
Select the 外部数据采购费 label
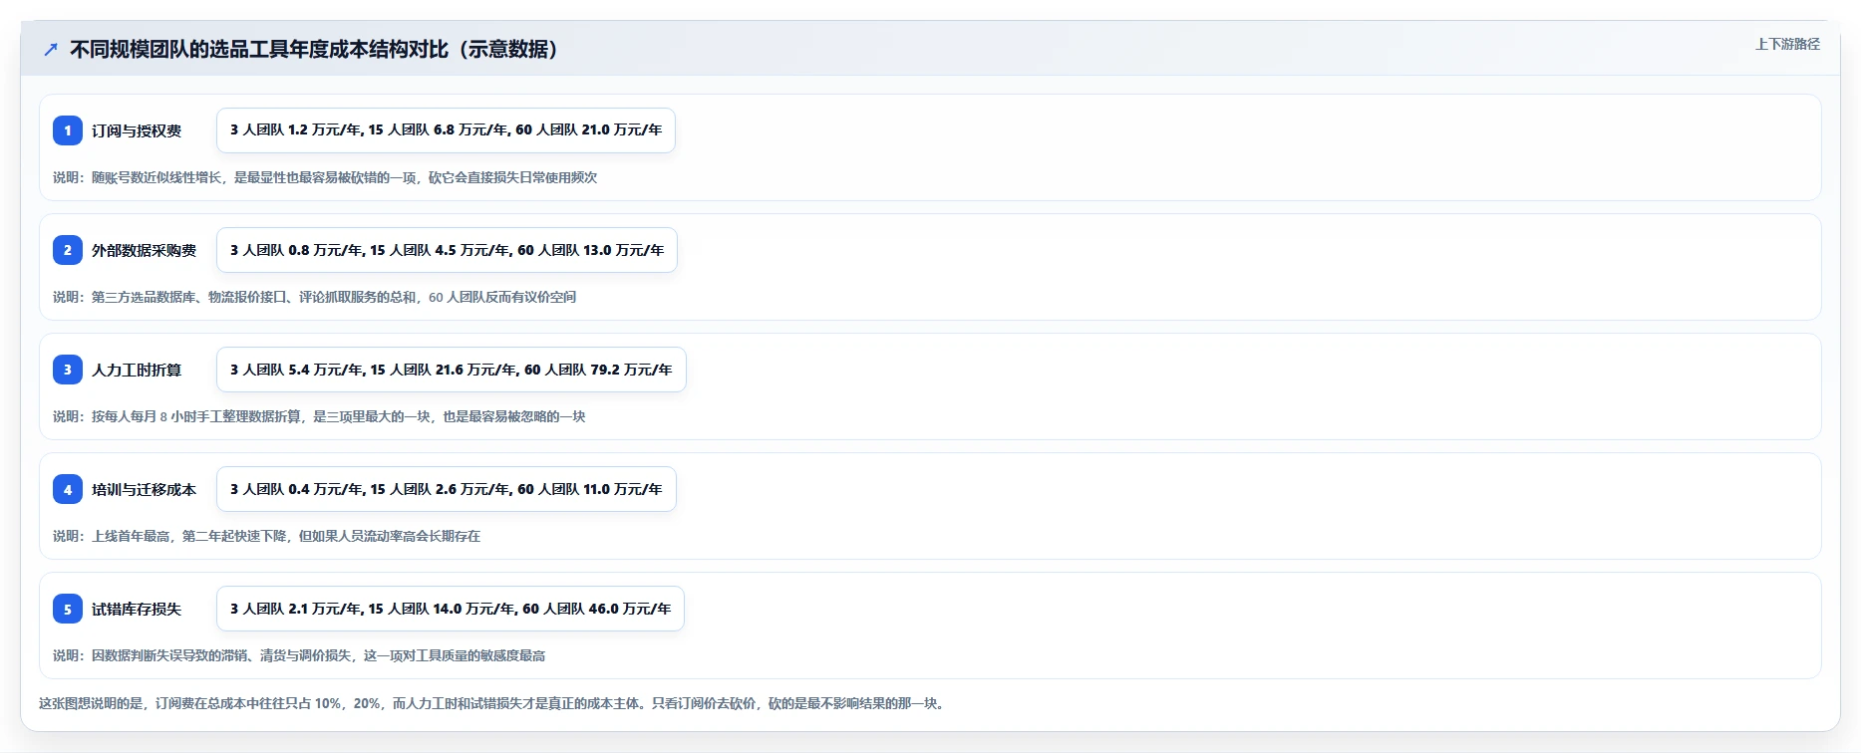point(145,250)
